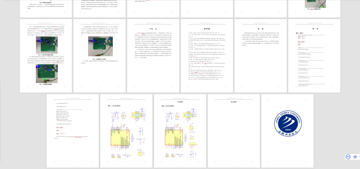Select bottom circuit board photo with green LED
Screen dimensions: 360x169
pos(46,73)
